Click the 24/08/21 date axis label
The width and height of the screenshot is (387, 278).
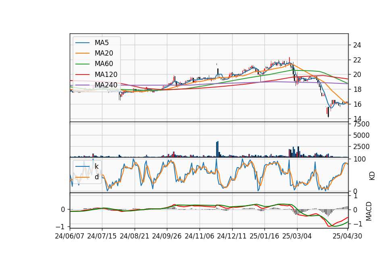[x=135, y=236]
